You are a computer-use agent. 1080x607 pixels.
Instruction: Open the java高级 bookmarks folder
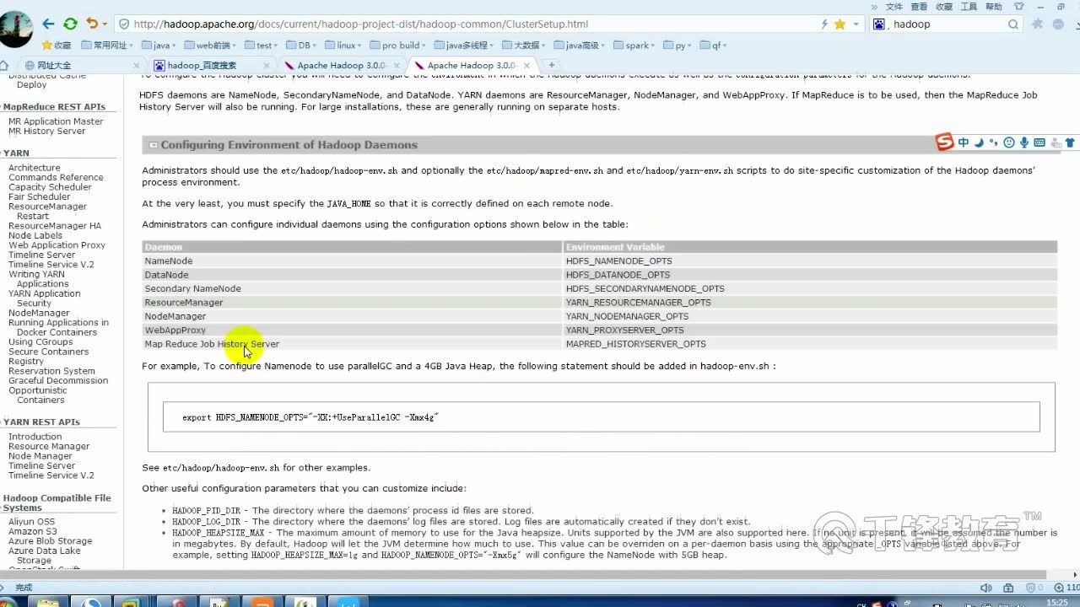coord(580,46)
